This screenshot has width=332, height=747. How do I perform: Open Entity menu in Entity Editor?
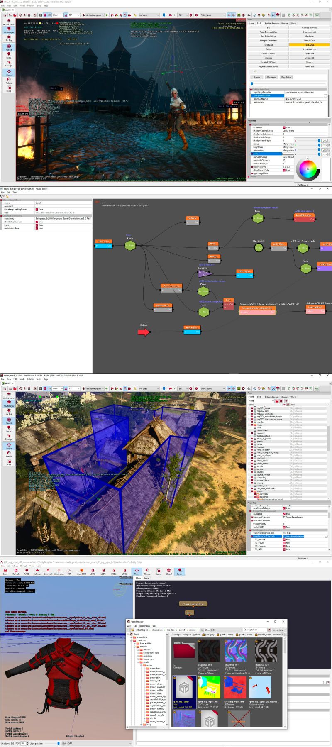[39, 566]
